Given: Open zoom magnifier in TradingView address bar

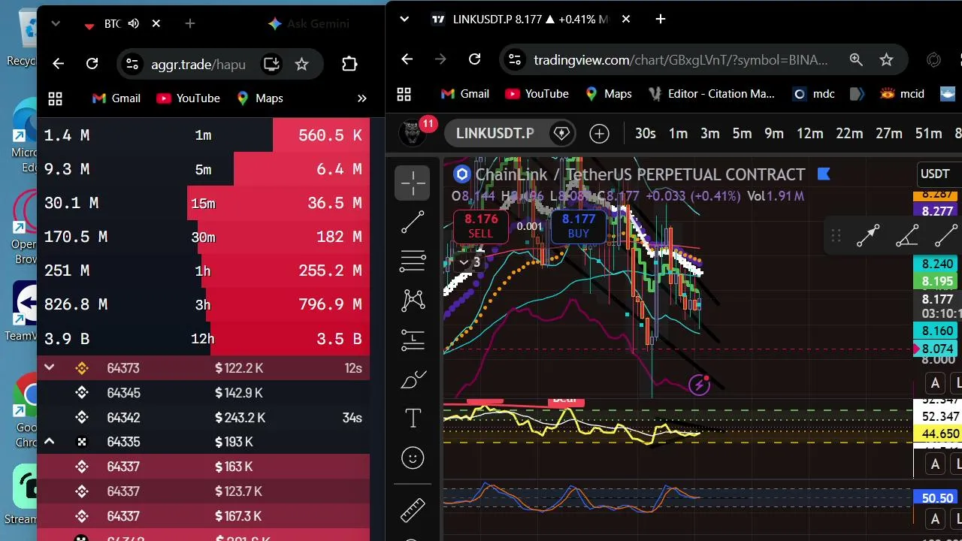Looking at the screenshot, I should pyautogui.click(x=855, y=59).
